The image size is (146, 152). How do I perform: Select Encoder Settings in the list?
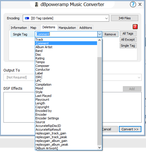click(66, 118)
